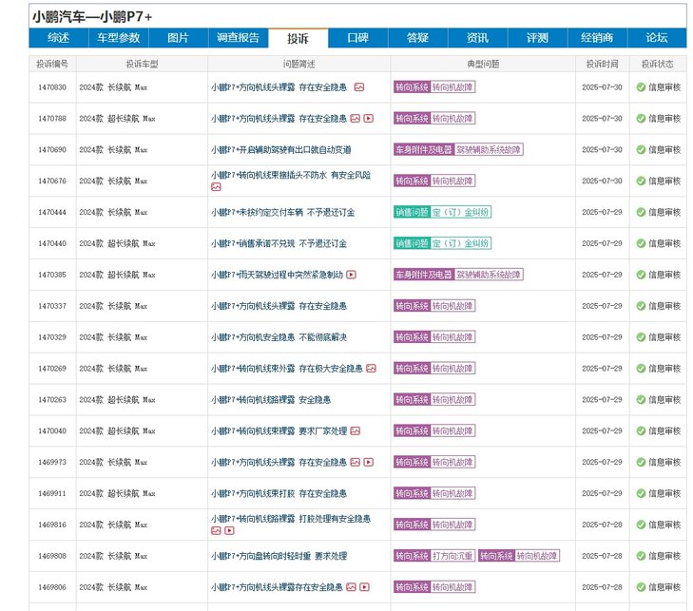
Task: Click green check status icon for 1469808
Action: click(x=641, y=556)
